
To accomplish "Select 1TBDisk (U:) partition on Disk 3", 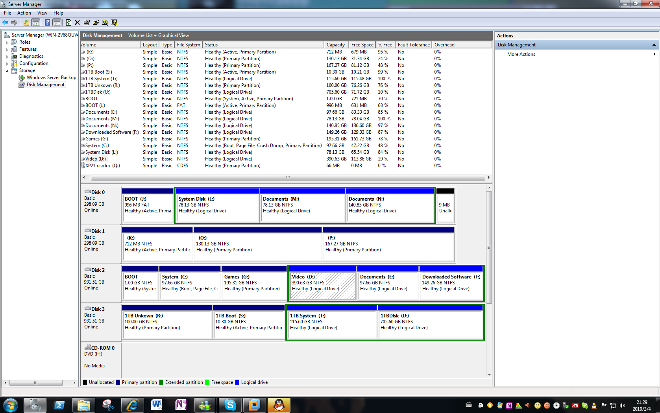I will point(430,322).
